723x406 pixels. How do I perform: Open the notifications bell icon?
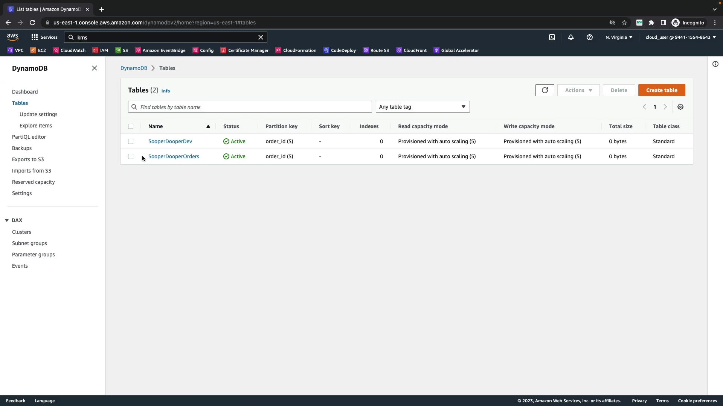pyautogui.click(x=570, y=37)
